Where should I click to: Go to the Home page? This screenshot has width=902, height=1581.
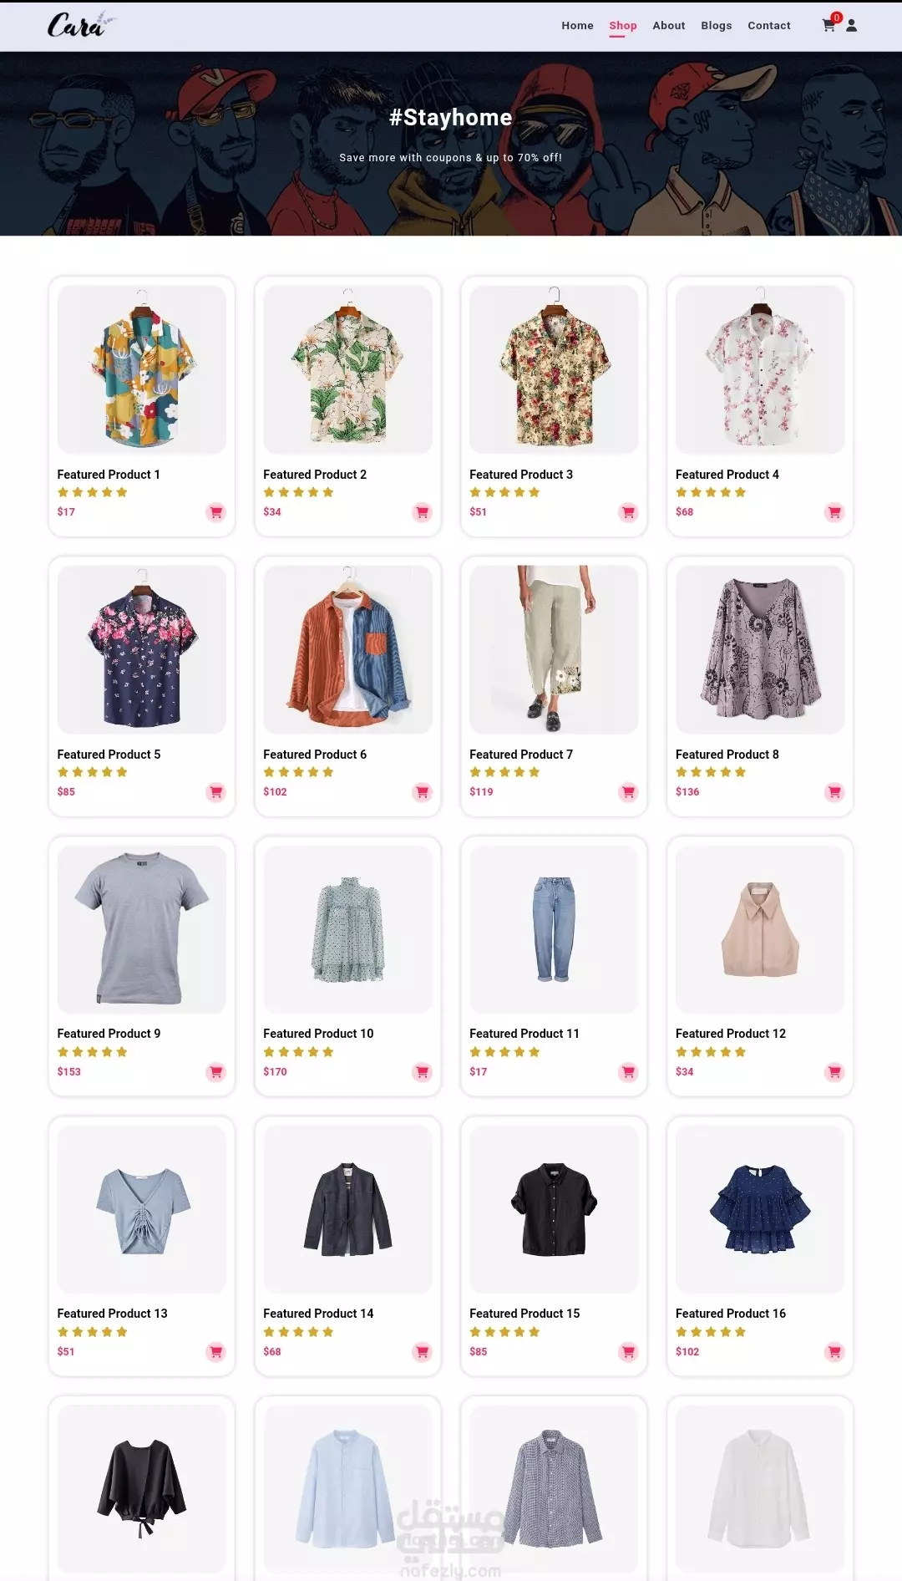click(x=577, y=26)
